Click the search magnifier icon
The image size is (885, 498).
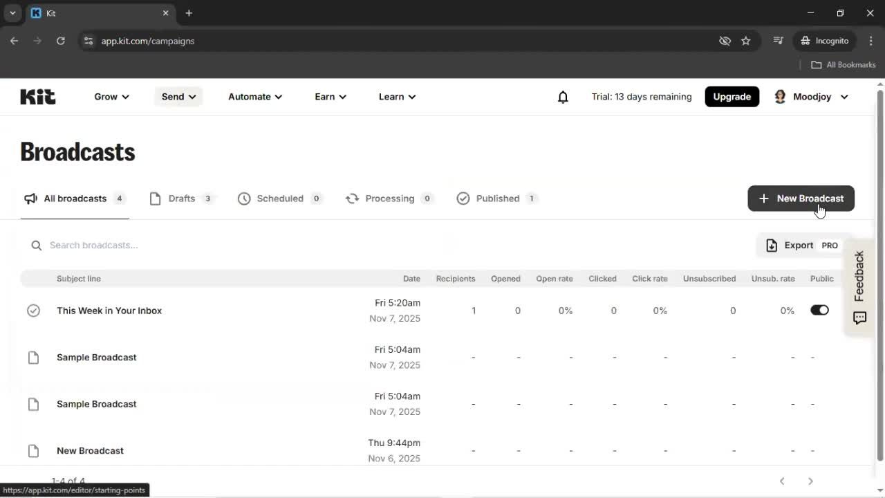click(x=35, y=245)
